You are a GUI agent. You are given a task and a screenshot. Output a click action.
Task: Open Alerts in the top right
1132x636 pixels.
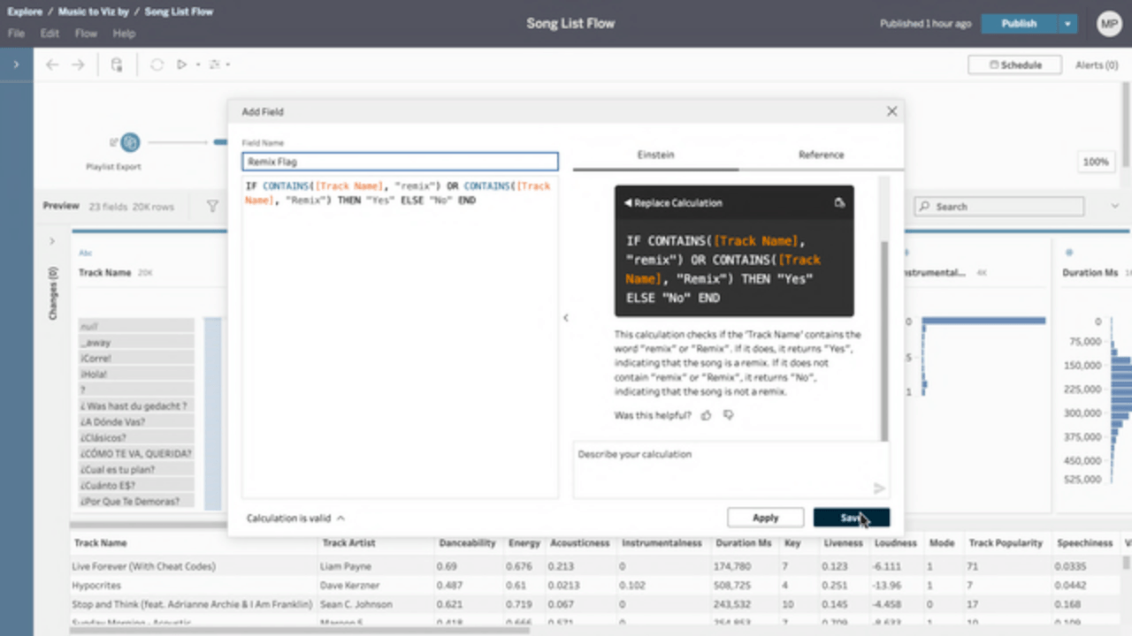coord(1096,64)
